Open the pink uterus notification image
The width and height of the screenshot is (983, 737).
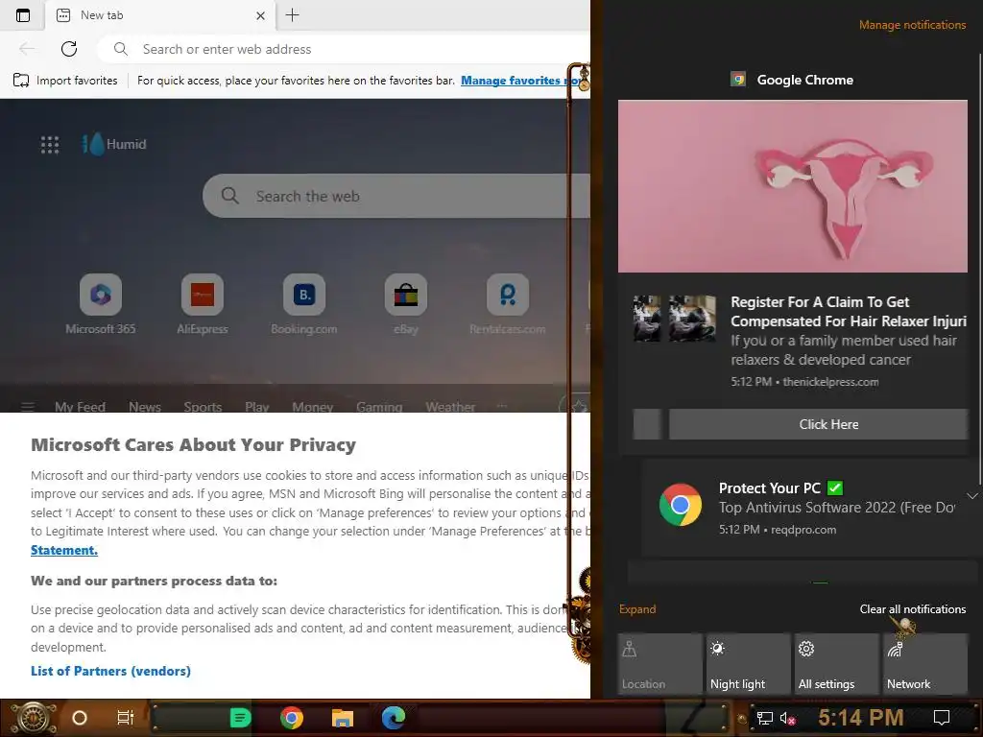[792, 186]
